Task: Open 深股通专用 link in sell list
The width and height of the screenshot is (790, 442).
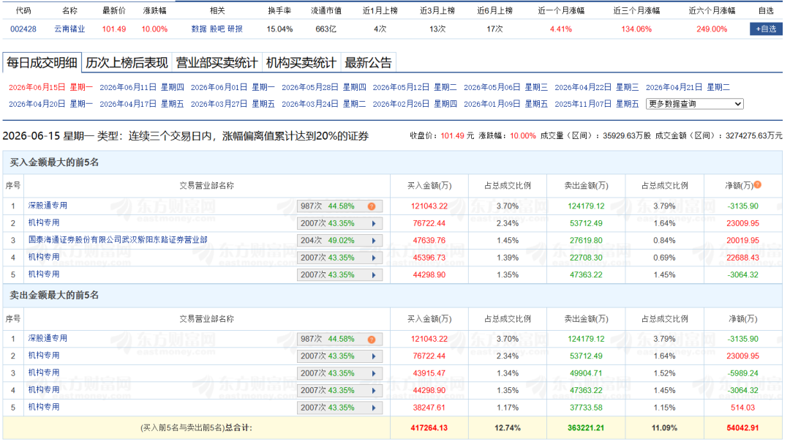Action: click(x=48, y=338)
